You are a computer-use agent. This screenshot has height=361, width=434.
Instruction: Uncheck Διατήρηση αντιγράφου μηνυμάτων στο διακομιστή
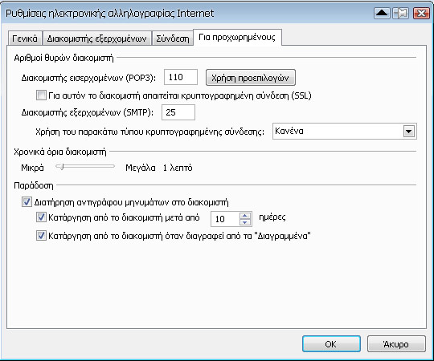(27, 202)
